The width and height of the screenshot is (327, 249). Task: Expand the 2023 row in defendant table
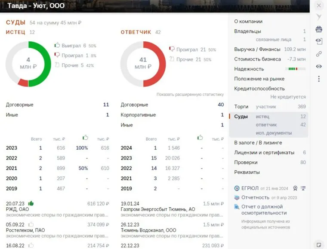[126, 158]
